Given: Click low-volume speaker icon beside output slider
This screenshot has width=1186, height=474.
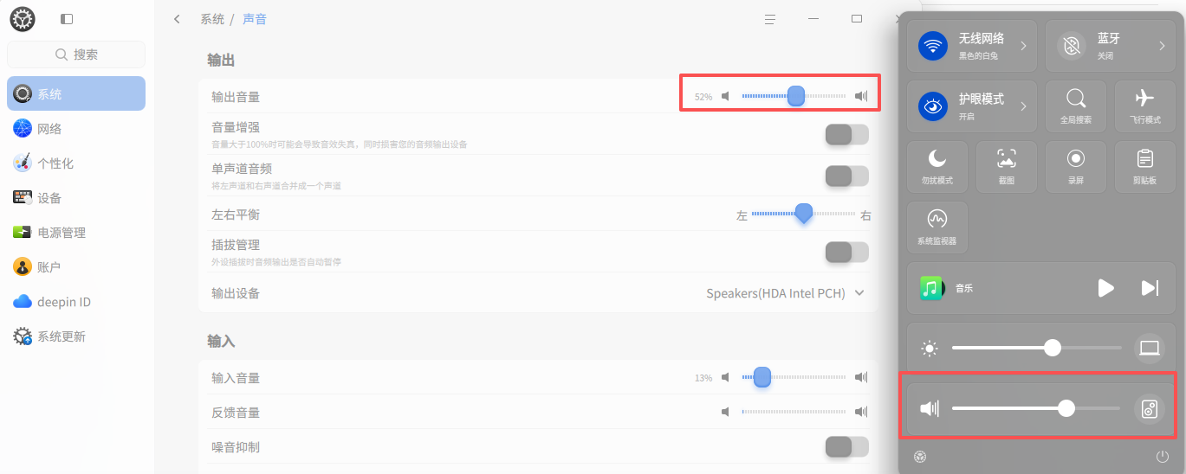Looking at the screenshot, I should click(x=726, y=97).
